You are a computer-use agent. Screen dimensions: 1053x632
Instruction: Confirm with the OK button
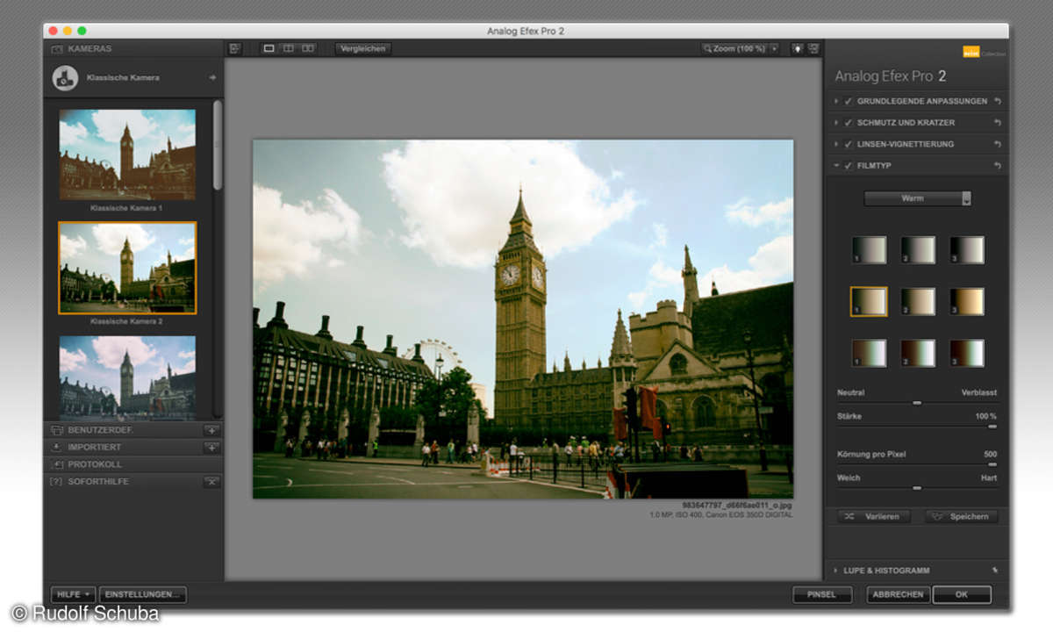962,594
